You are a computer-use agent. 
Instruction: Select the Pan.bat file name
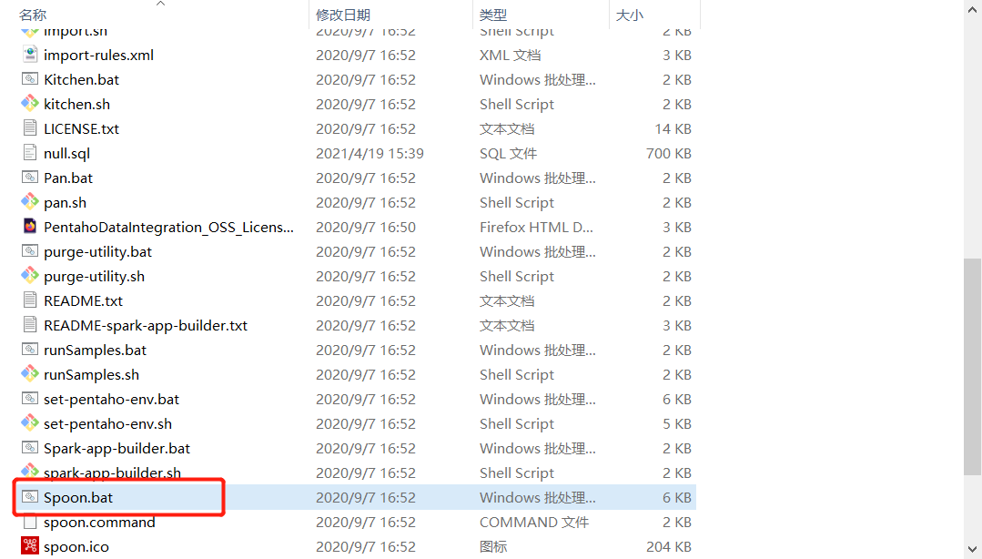point(68,178)
